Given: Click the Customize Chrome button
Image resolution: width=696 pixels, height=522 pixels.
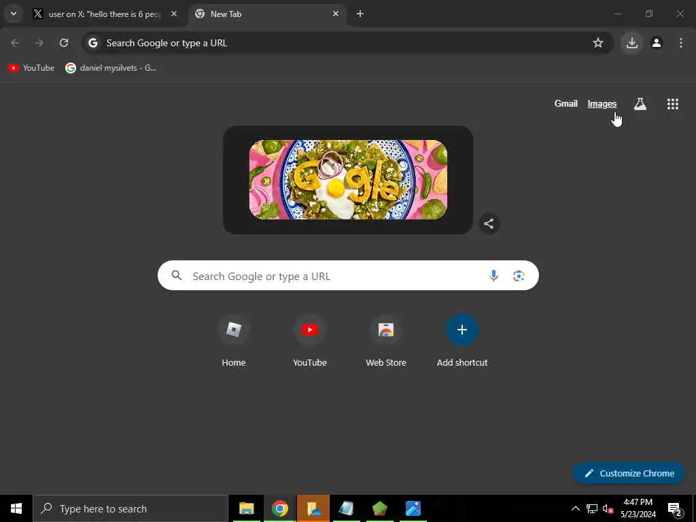Looking at the screenshot, I should click(x=629, y=473).
